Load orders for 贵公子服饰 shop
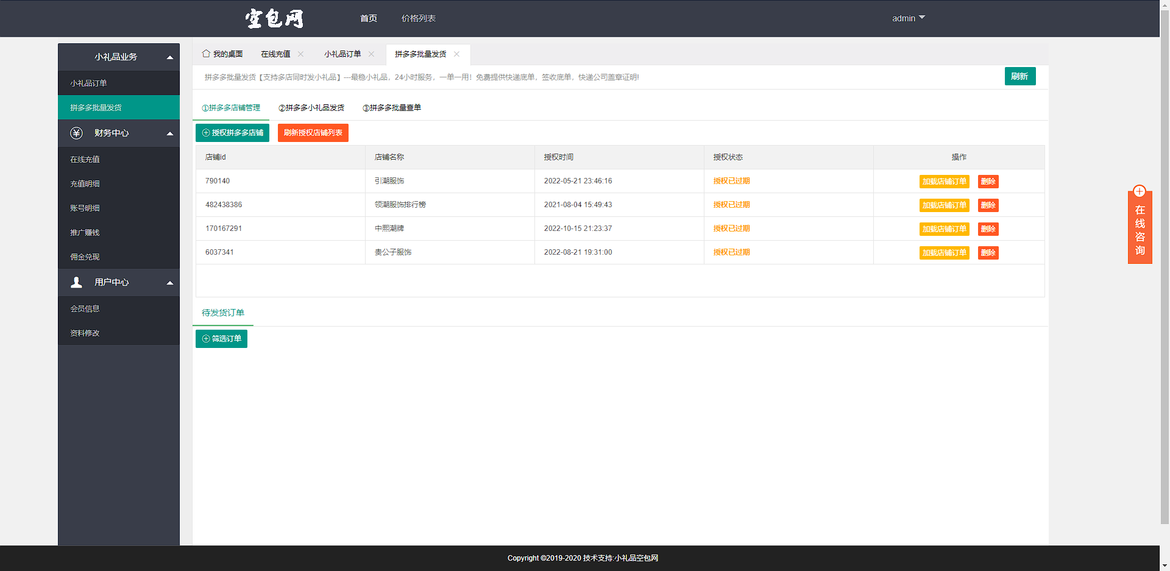Viewport: 1170px width, 571px height. 944,253
